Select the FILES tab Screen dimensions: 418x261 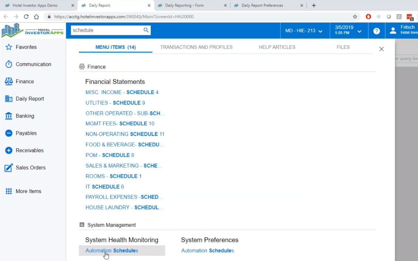pos(343,47)
